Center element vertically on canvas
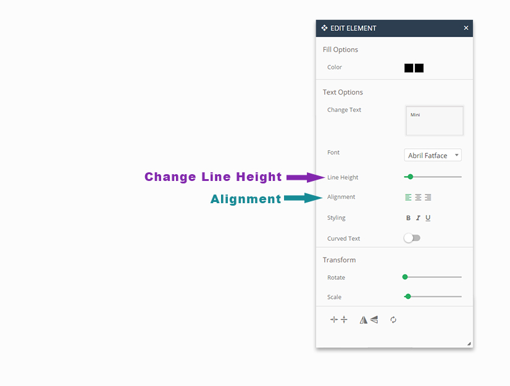The image size is (510, 386). [344, 320]
